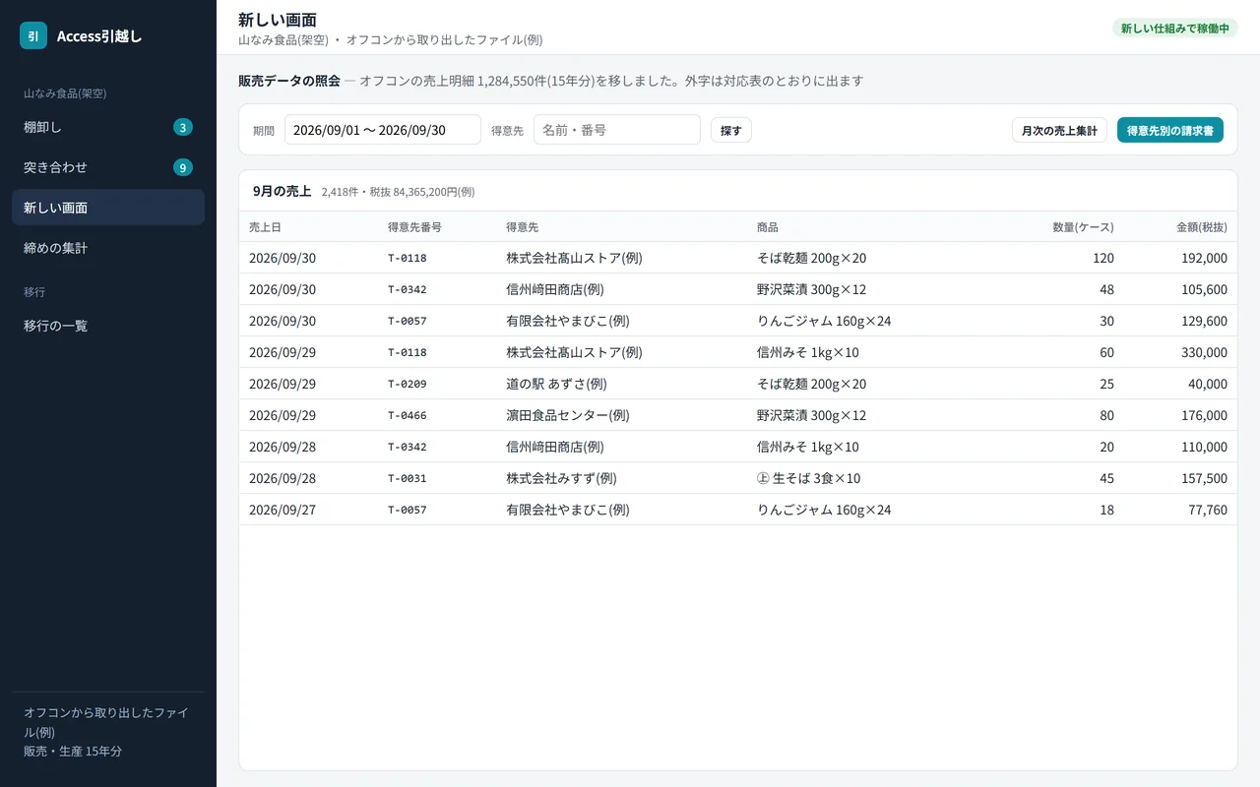Screen dimensions: 1260x787
Task: Click the amount 110,000
Action: (x=1204, y=447)
